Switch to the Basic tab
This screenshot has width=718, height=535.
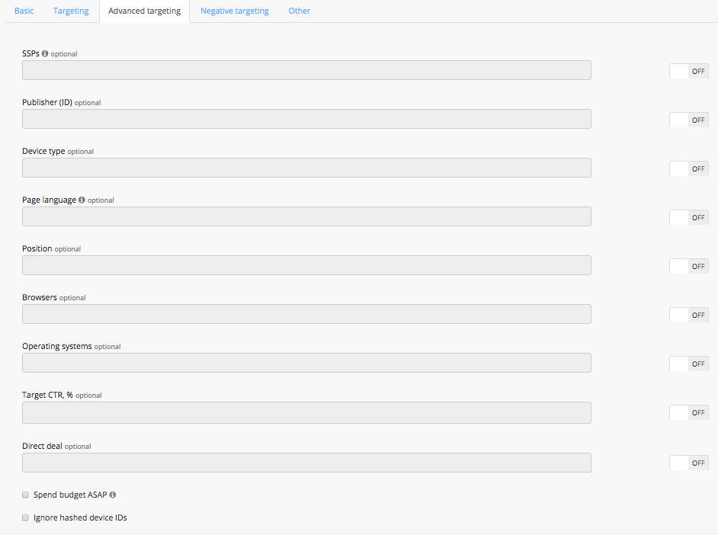coord(24,11)
